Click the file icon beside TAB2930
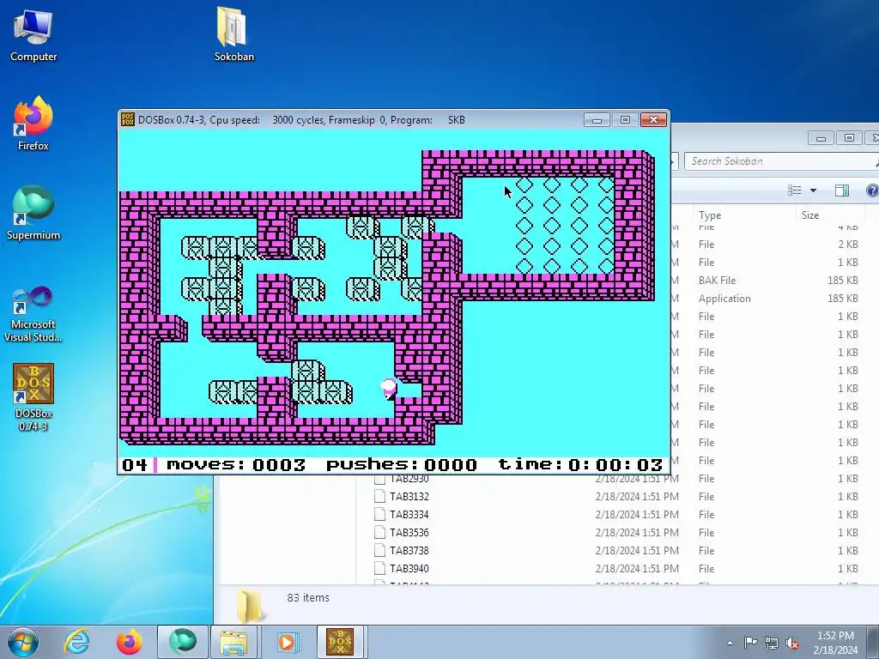Image resolution: width=879 pixels, height=659 pixels. (x=379, y=479)
